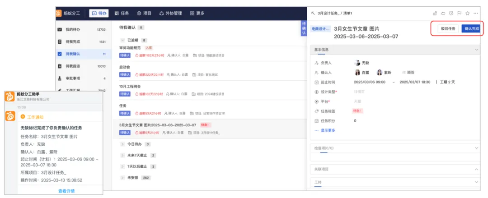This screenshot has height=198, width=488.
Task: Click the 审批事项 sidebar icon
Action: pos(60,78)
